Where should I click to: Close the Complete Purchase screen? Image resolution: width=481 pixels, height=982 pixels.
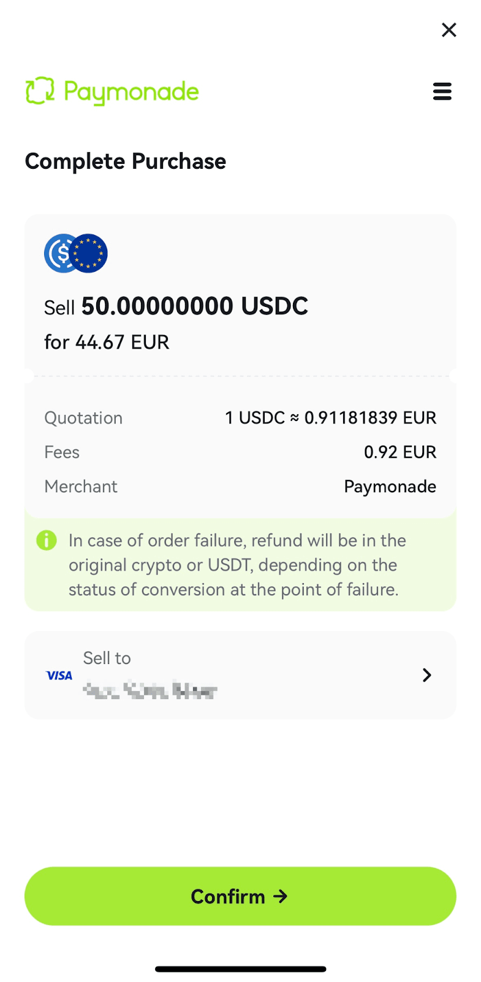(449, 30)
